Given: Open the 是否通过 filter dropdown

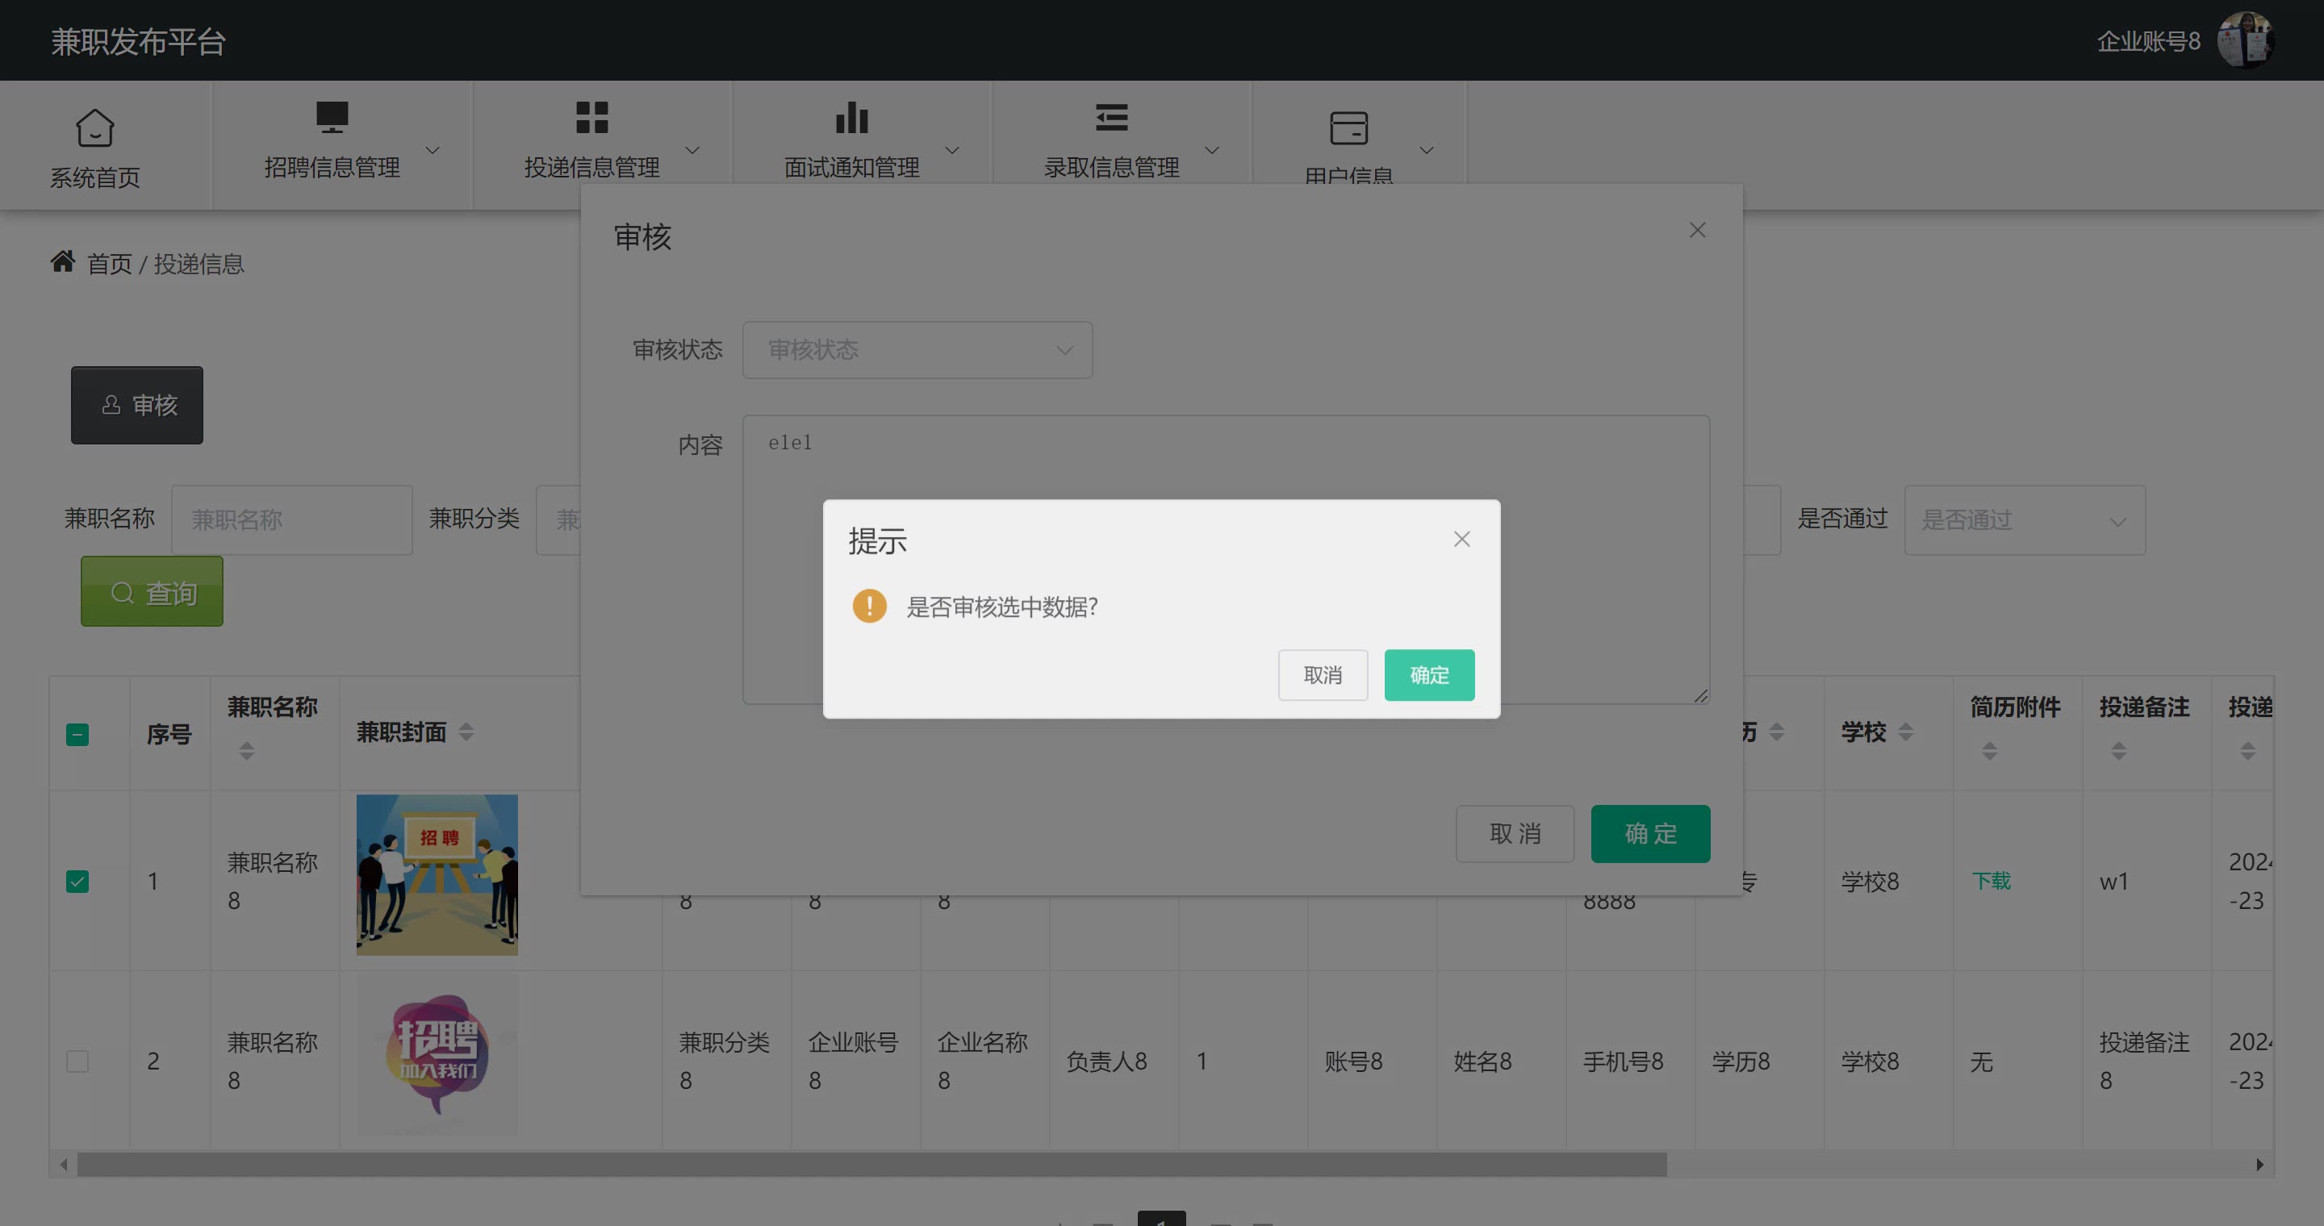Looking at the screenshot, I should (x=2024, y=520).
